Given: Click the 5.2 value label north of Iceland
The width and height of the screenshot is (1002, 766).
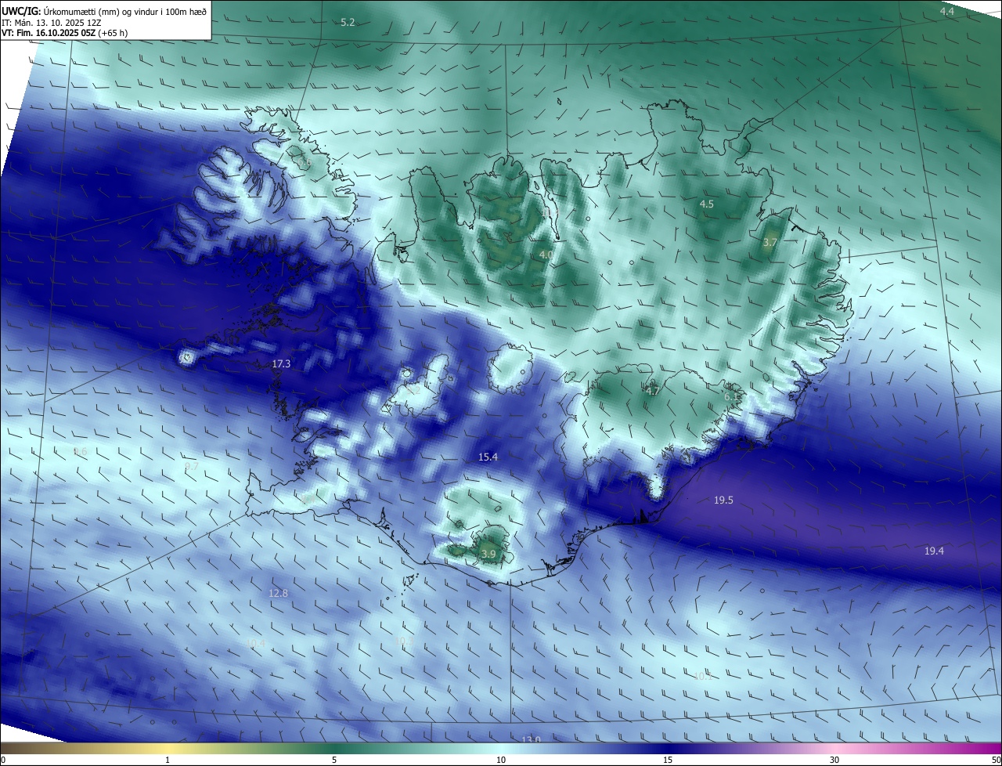Looking at the screenshot, I should point(348,23).
